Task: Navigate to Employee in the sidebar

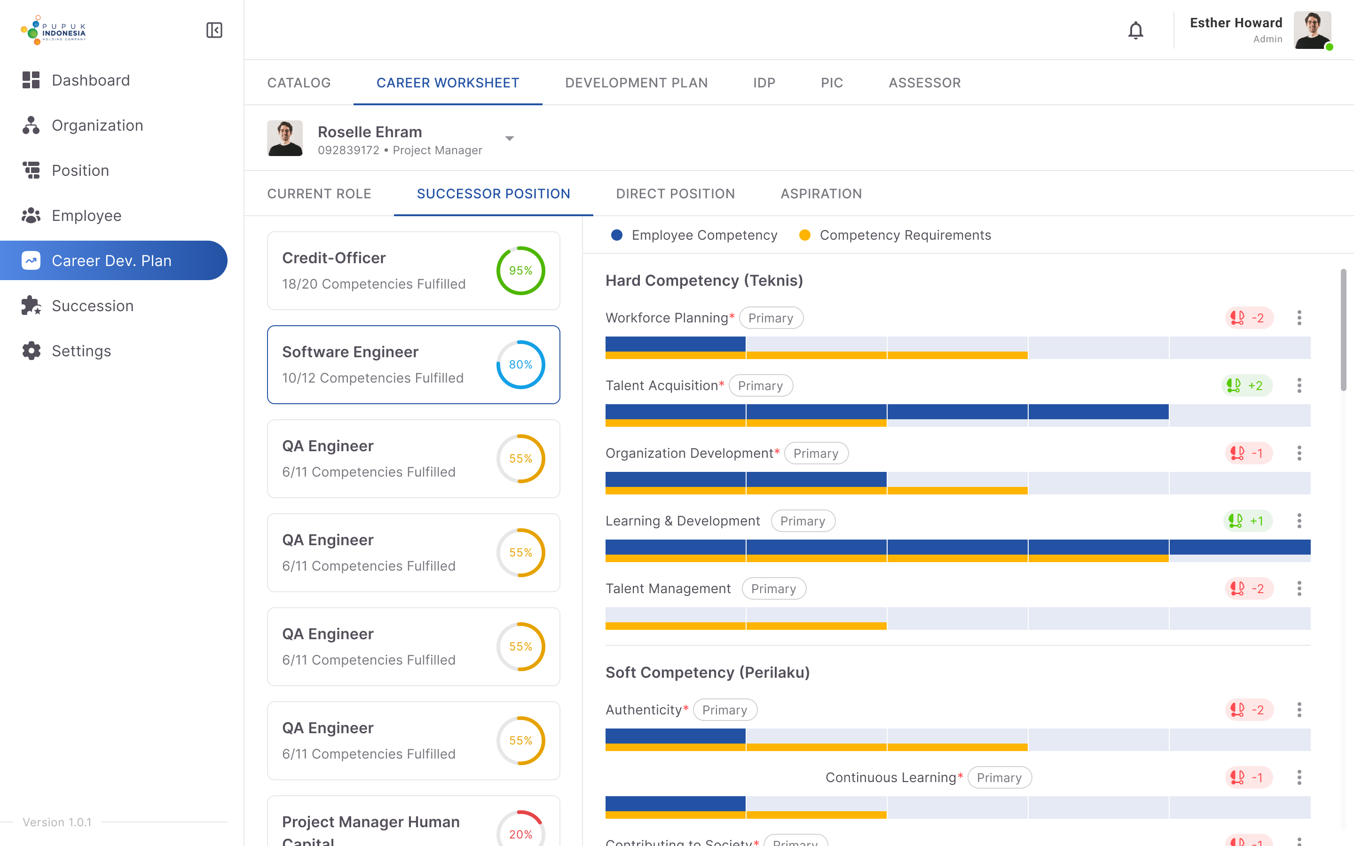Action: (x=114, y=215)
